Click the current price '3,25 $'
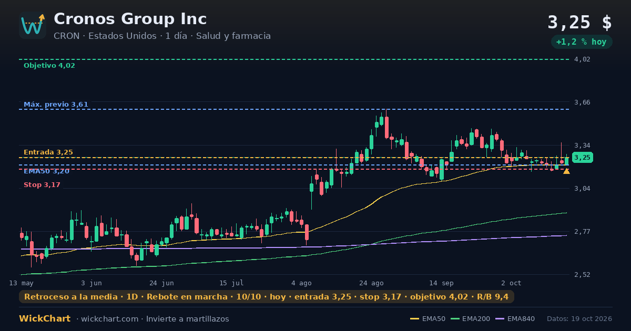Screen dimensions: 631x331 pos(579,23)
